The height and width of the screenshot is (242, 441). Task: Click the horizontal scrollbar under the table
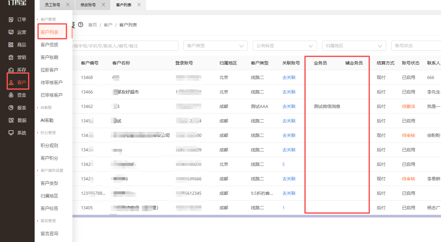[x=257, y=216]
